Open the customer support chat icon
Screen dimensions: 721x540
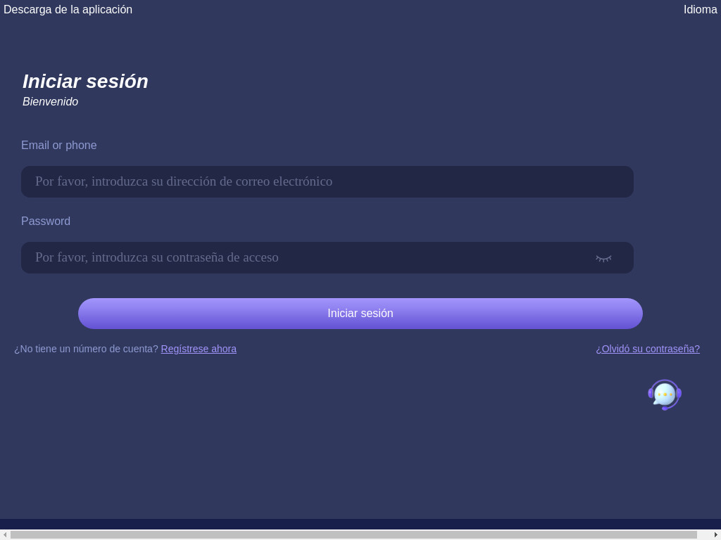click(x=665, y=394)
